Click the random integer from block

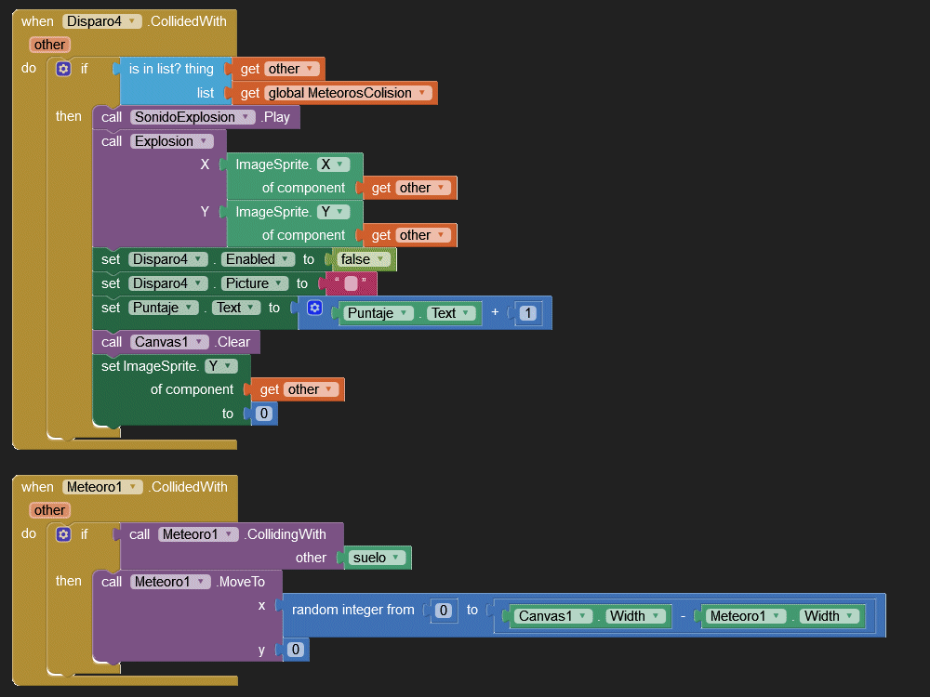353,611
